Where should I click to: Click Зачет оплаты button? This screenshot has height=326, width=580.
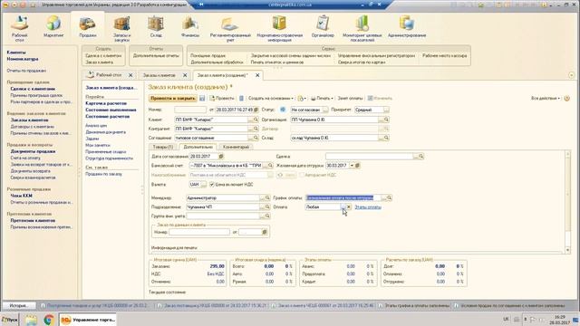click(350, 99)
